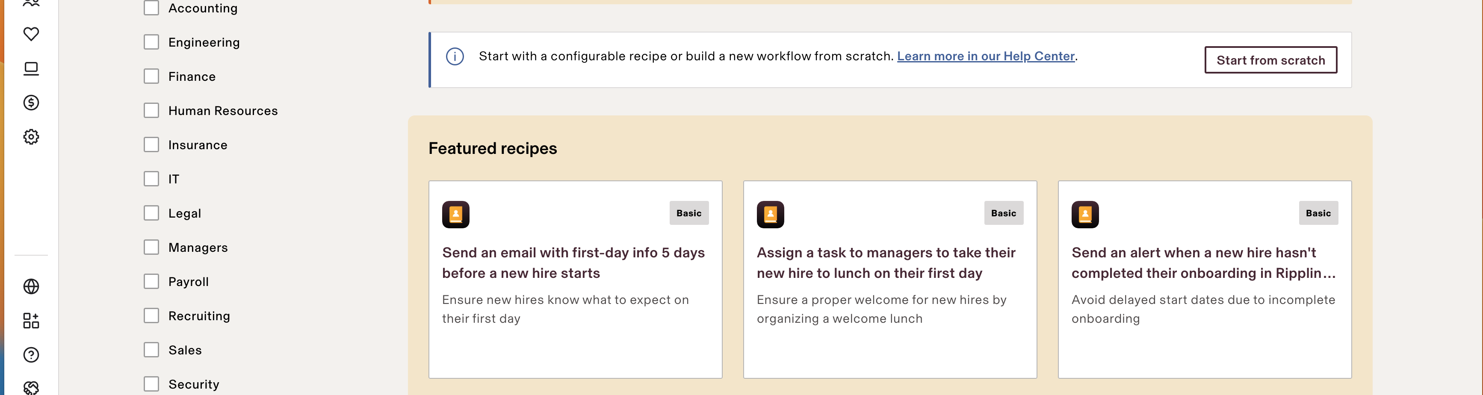This screenshot has width=1483, height=395.
Task: Open the Learn more in our Help Center link
Action: 986,56
